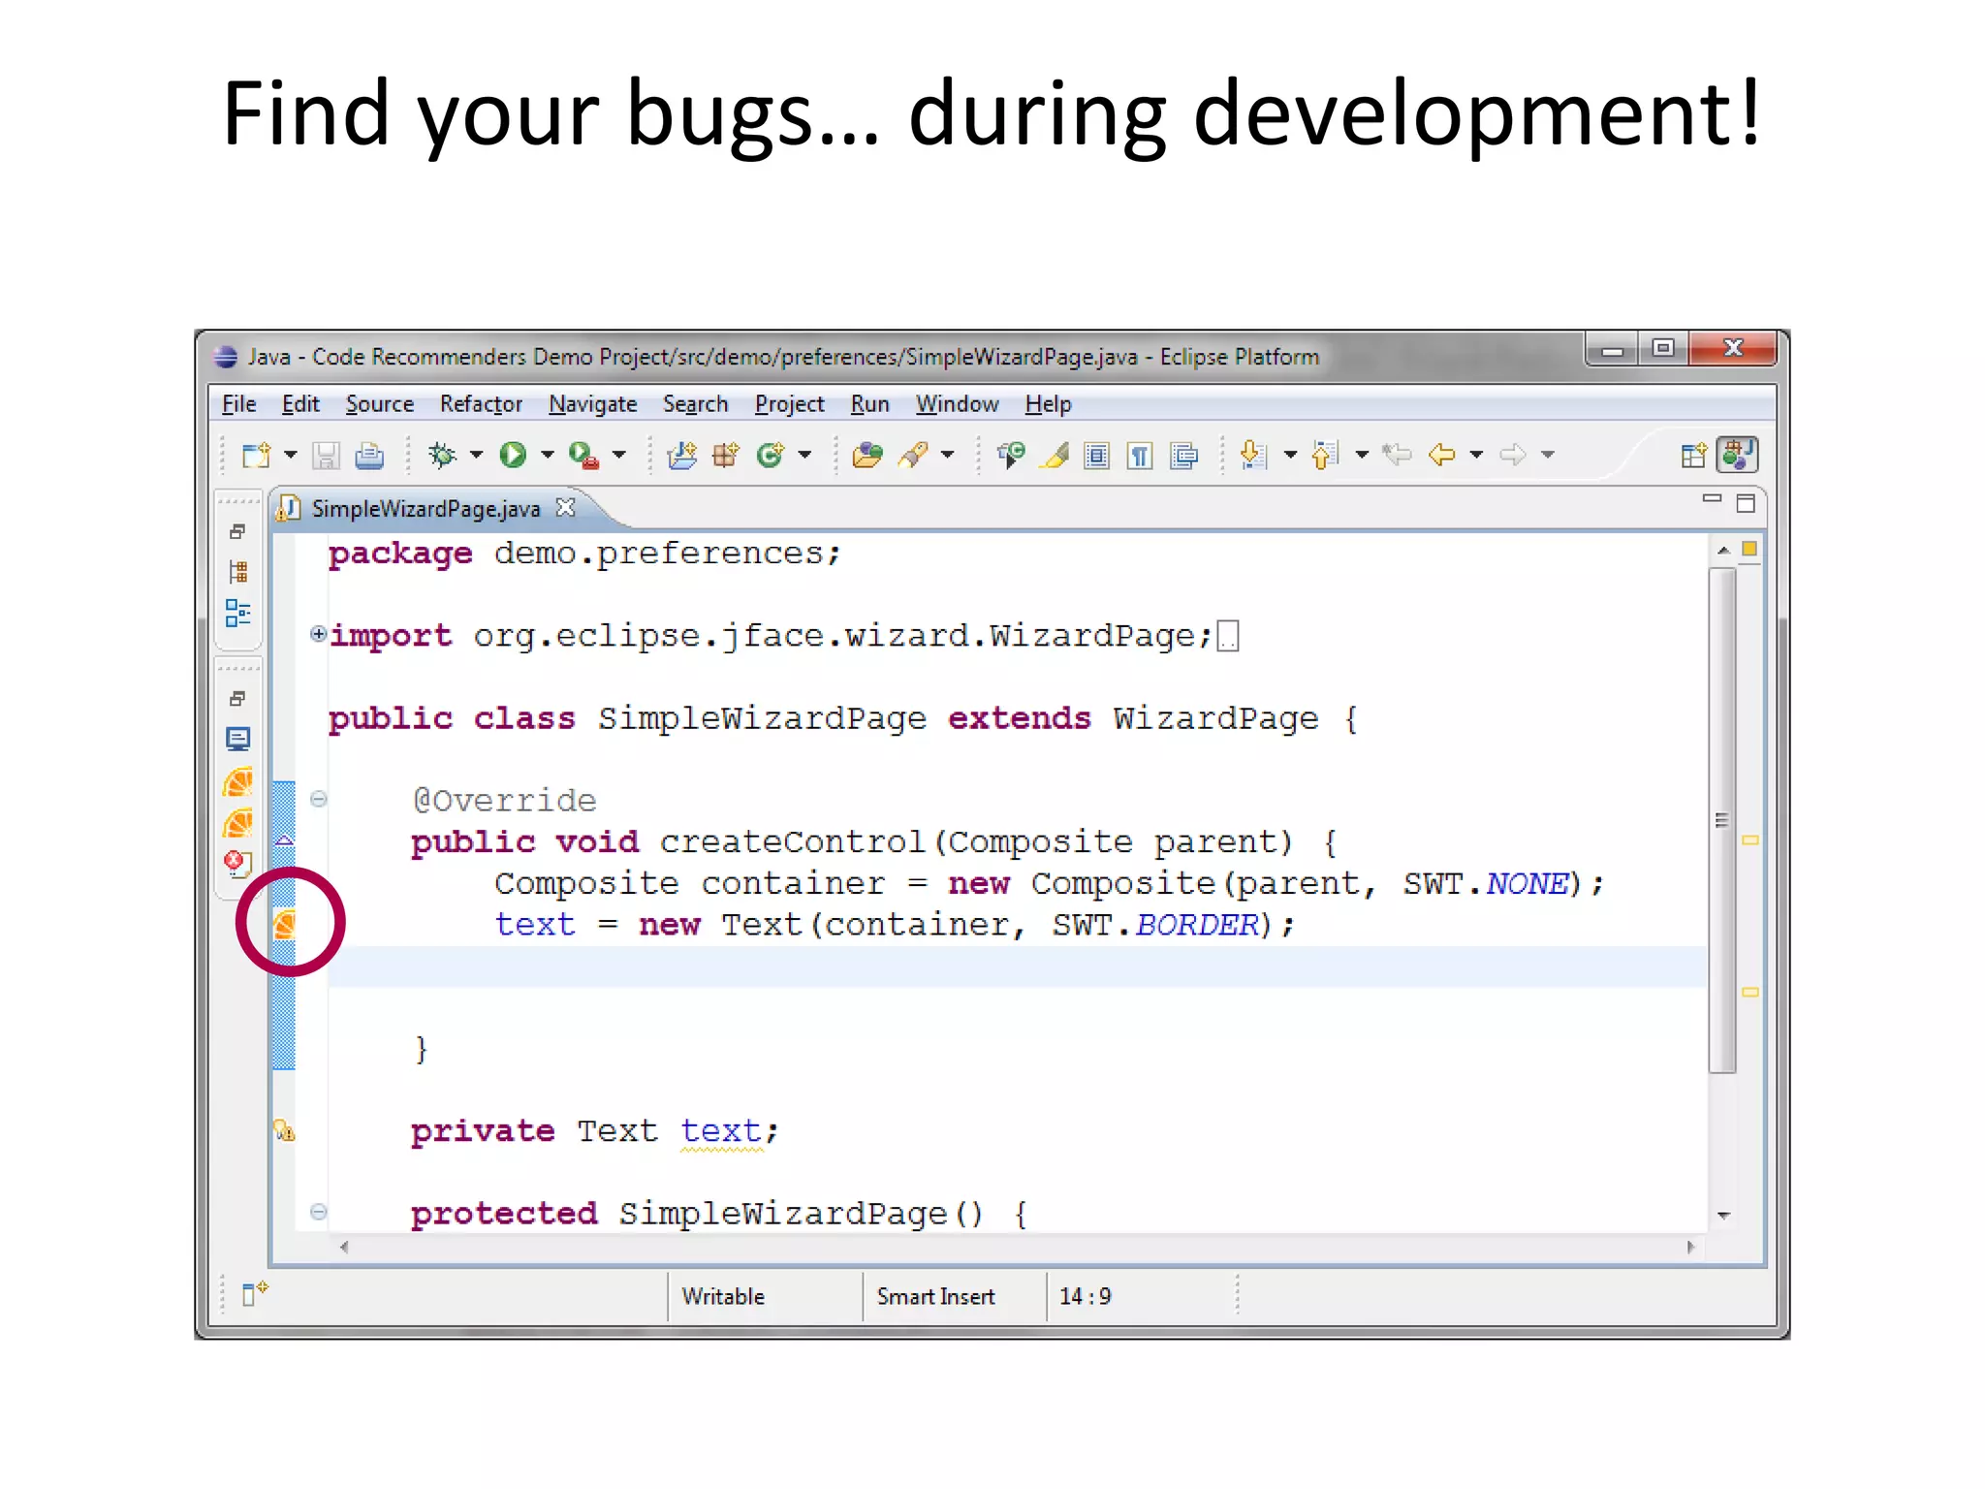Open the New wizard dropdown arrow
This screenshot has height=1489, width=1985.
tap(290, 455)
